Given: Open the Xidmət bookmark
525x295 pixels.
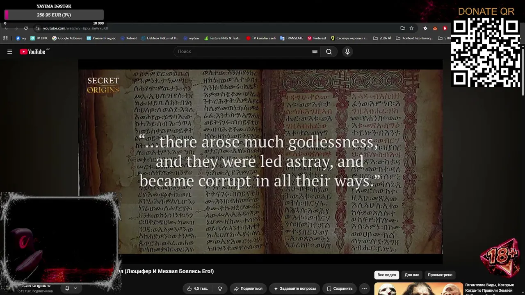Looking at the screenshot, I should click(128, 38).
